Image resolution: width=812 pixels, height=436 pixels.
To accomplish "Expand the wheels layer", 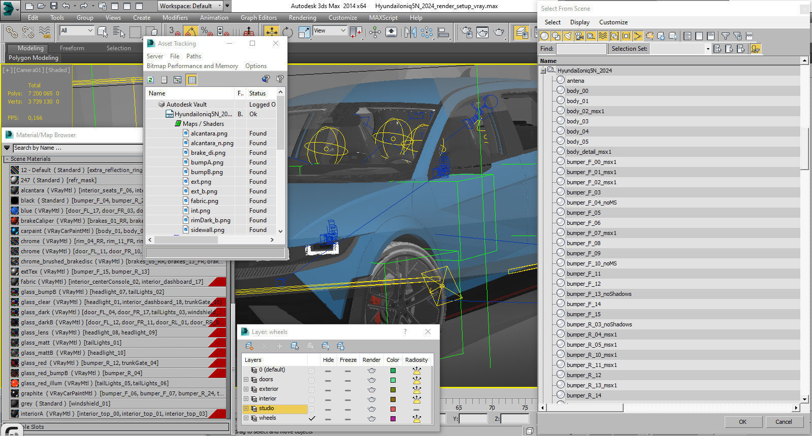I will coord(246,418).
